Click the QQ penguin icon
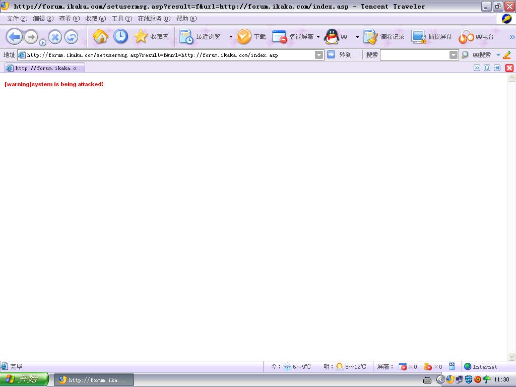Viewport: 516px width, 387px height. (x=332, y=37)
